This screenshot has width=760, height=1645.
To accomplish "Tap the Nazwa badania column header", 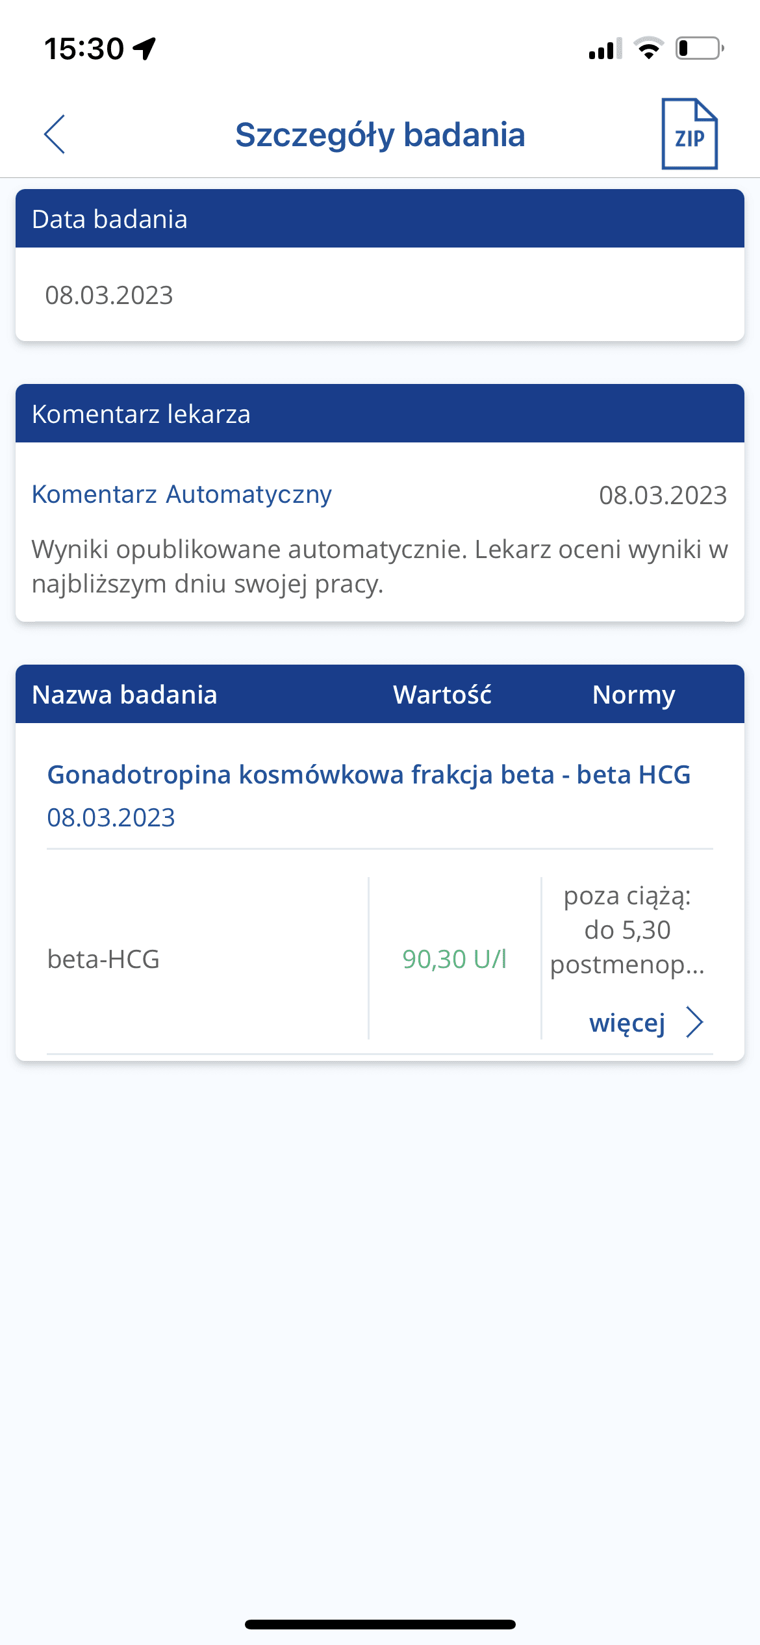I will [x=125, y=695].
